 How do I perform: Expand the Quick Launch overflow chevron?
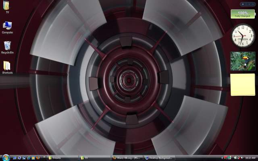(x=44, y=157)
